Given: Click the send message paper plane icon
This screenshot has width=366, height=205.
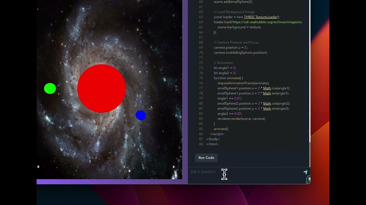Looking at the screenshot, I should coord(305,172).
